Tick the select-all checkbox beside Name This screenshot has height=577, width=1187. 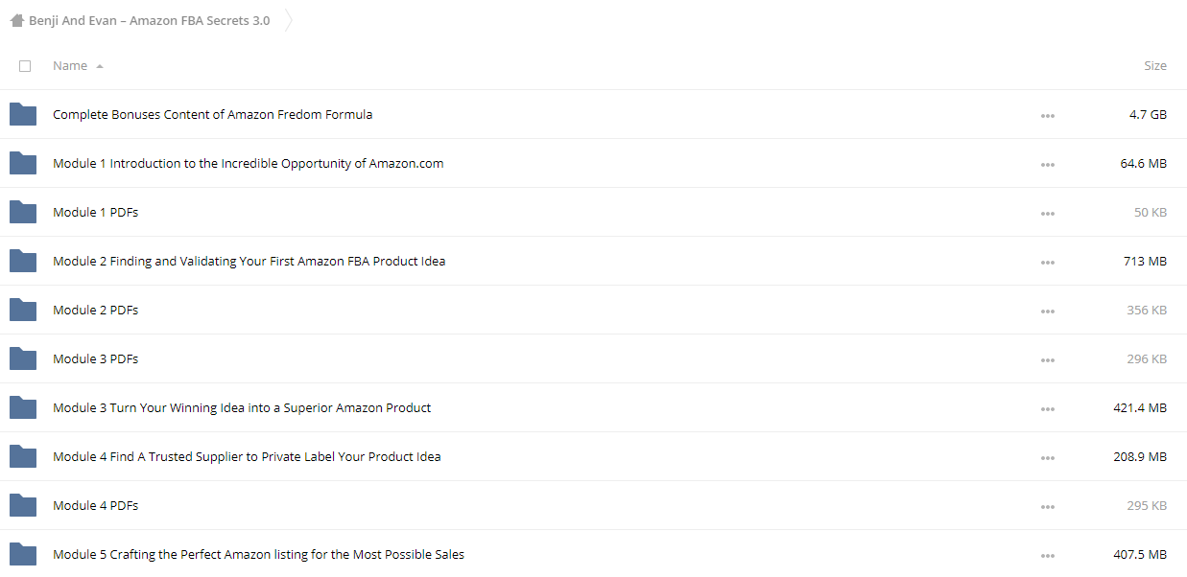point(25,66)
